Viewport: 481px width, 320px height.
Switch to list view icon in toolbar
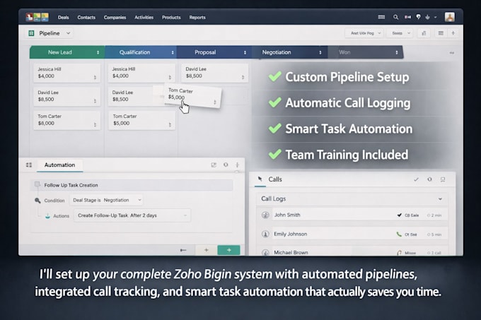(441, 33)
